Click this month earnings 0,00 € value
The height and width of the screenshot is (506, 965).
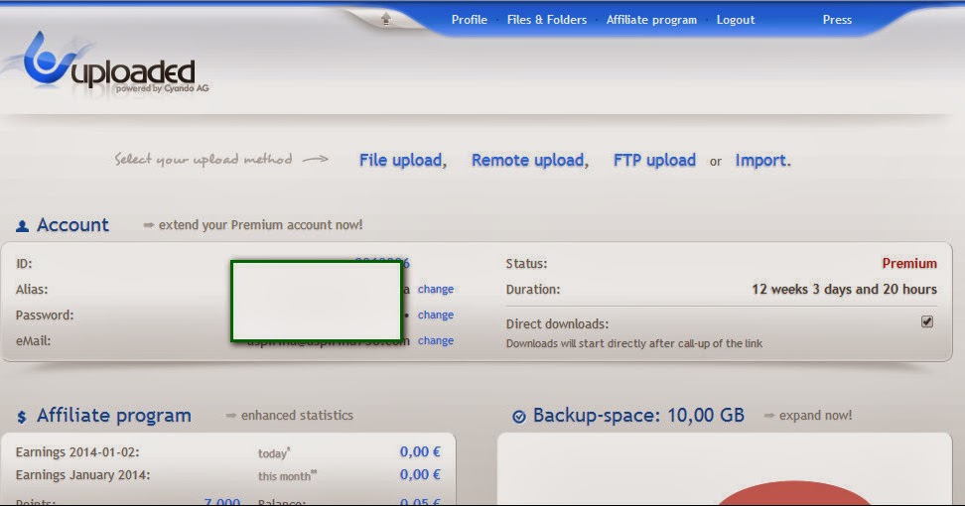420,474
